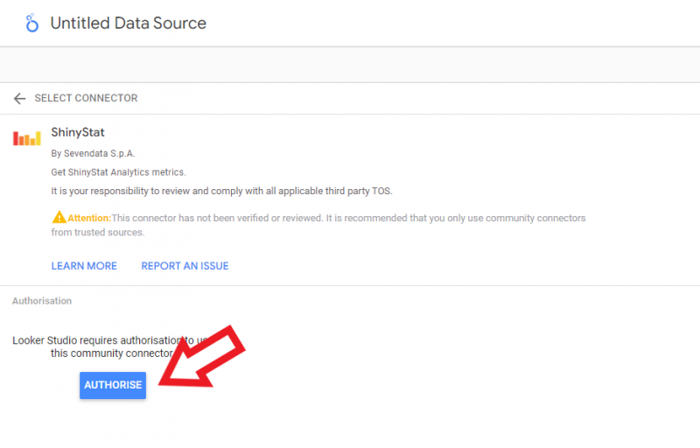Click the 'Attention:' warning label
The width and height of the screenshot is (700, 448).
pos(89,218)
